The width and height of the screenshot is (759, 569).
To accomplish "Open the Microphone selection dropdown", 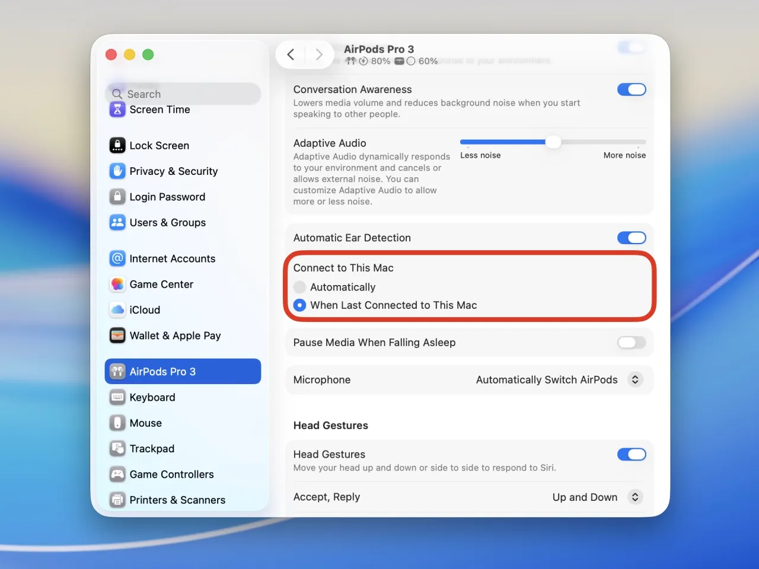I will [x=635, y=379].
